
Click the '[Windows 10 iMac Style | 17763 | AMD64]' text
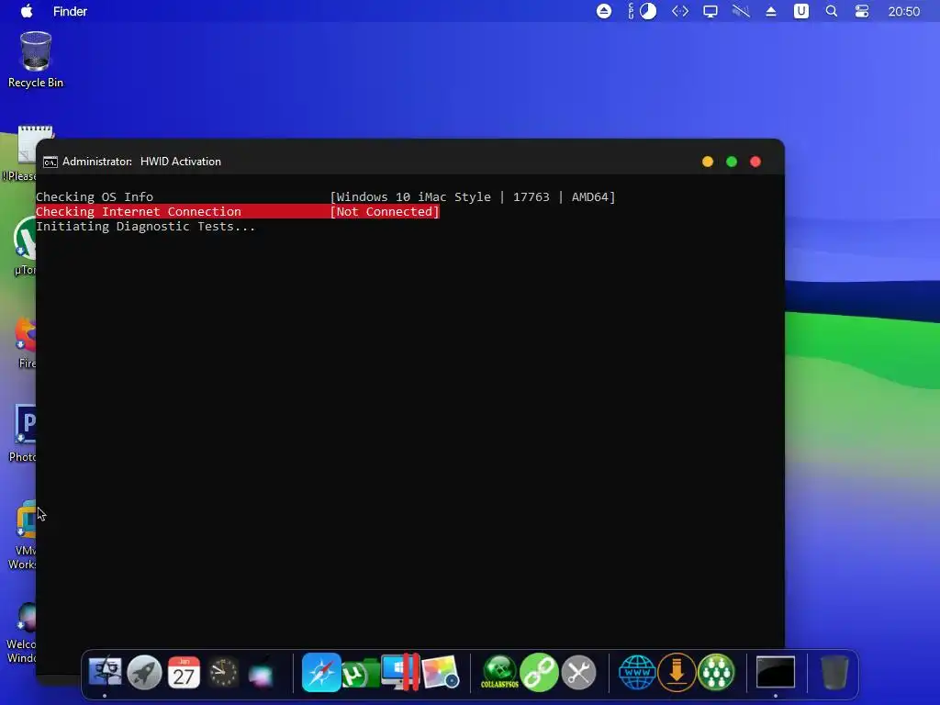pos(473,196)
